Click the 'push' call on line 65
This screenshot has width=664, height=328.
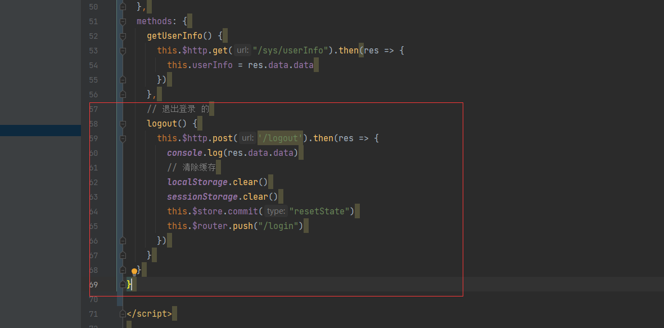[x=243, y=226]
